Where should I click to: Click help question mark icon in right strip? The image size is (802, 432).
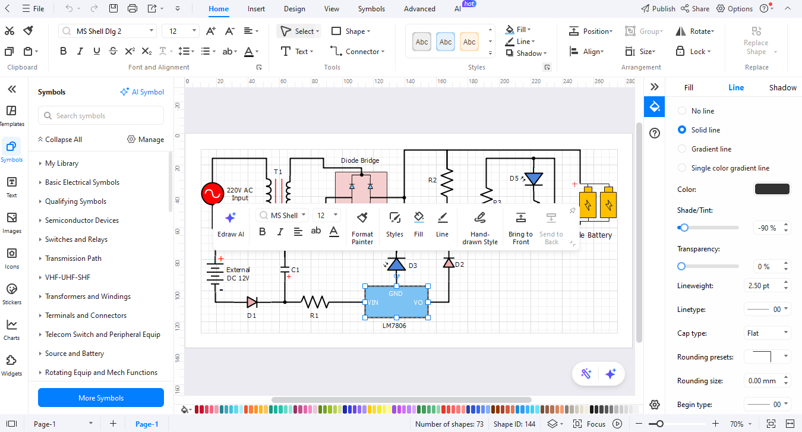click(655, 133)
